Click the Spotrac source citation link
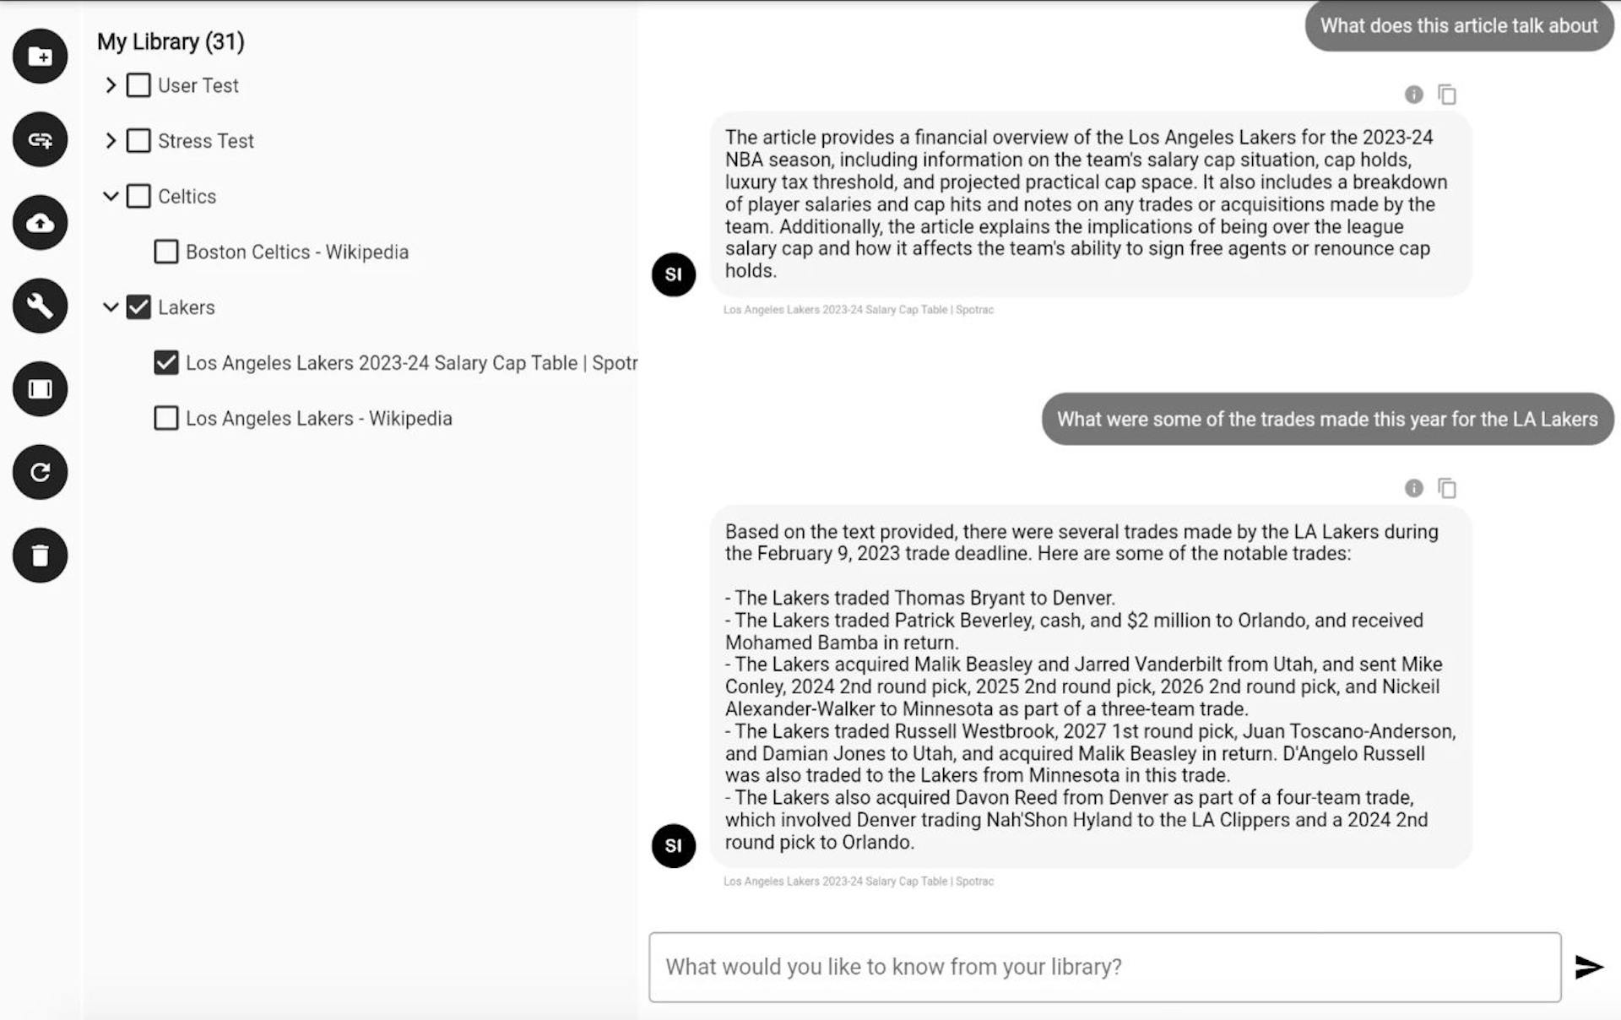 (857, 310)
